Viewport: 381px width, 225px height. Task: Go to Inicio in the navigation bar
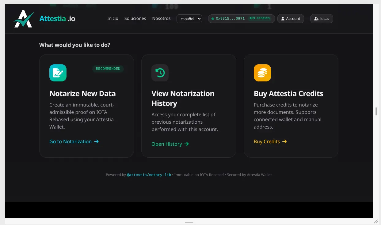pyautogui.click(x=113, y=18)
